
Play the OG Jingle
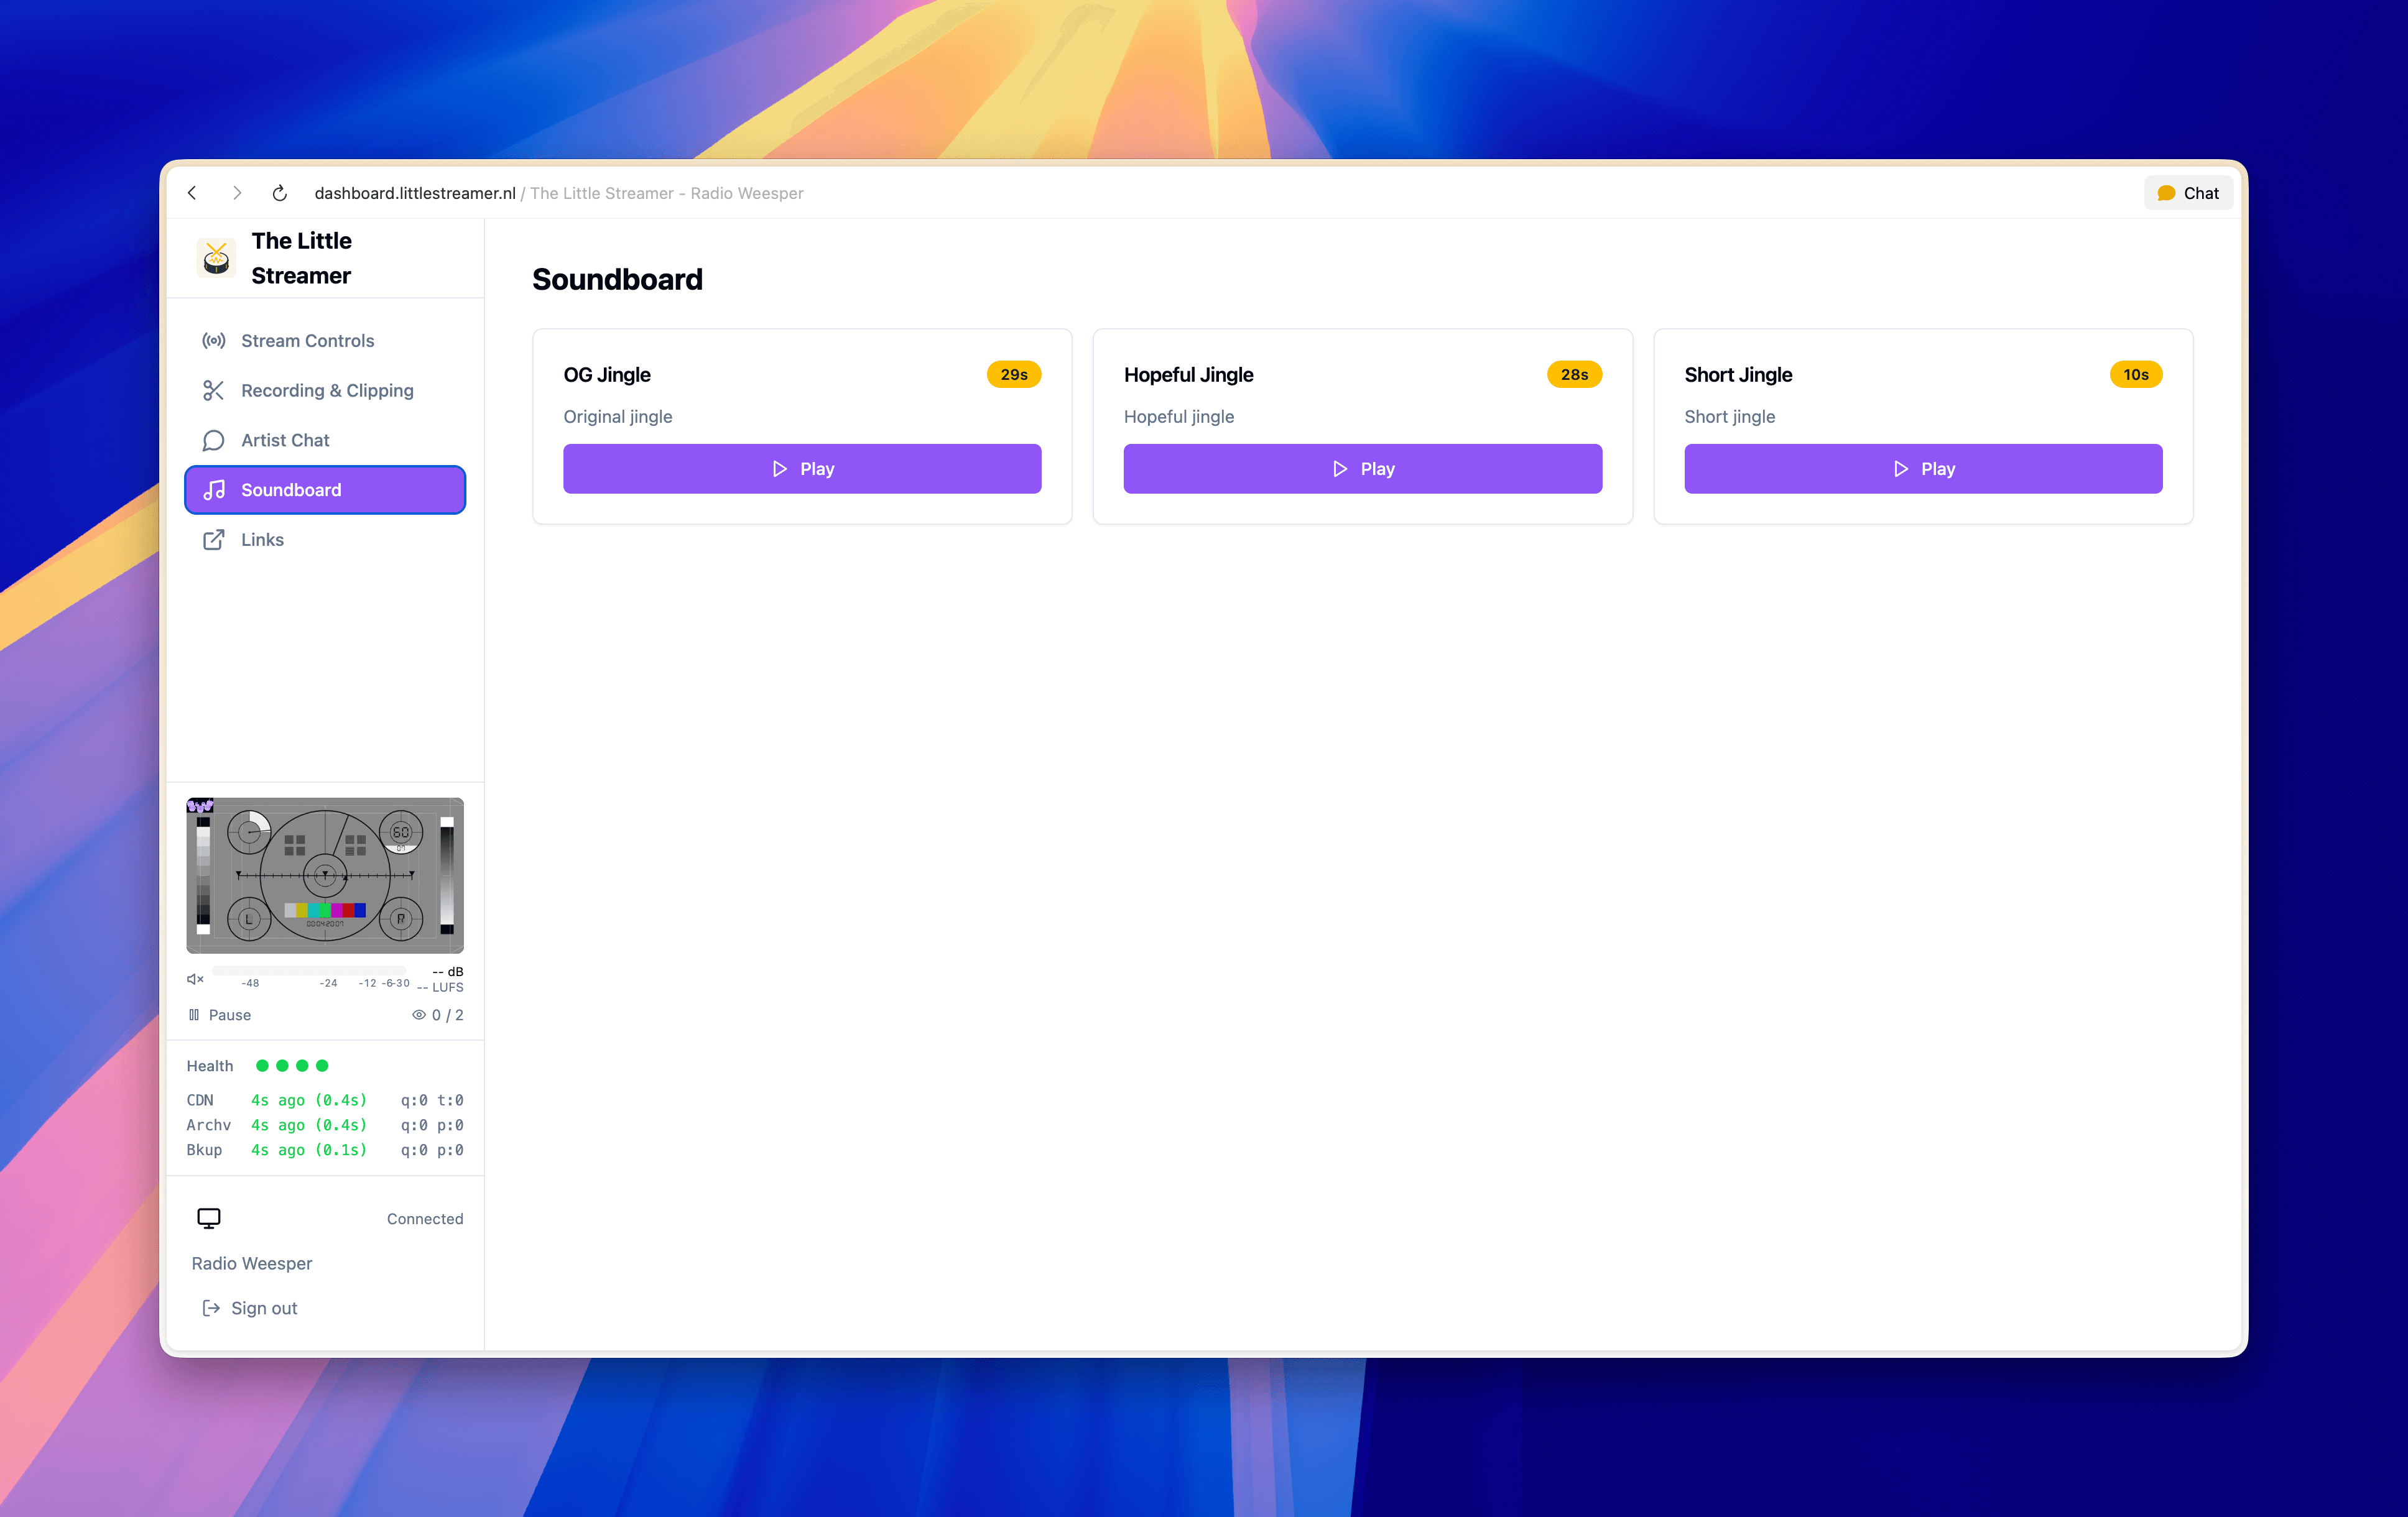coord(802,469)
